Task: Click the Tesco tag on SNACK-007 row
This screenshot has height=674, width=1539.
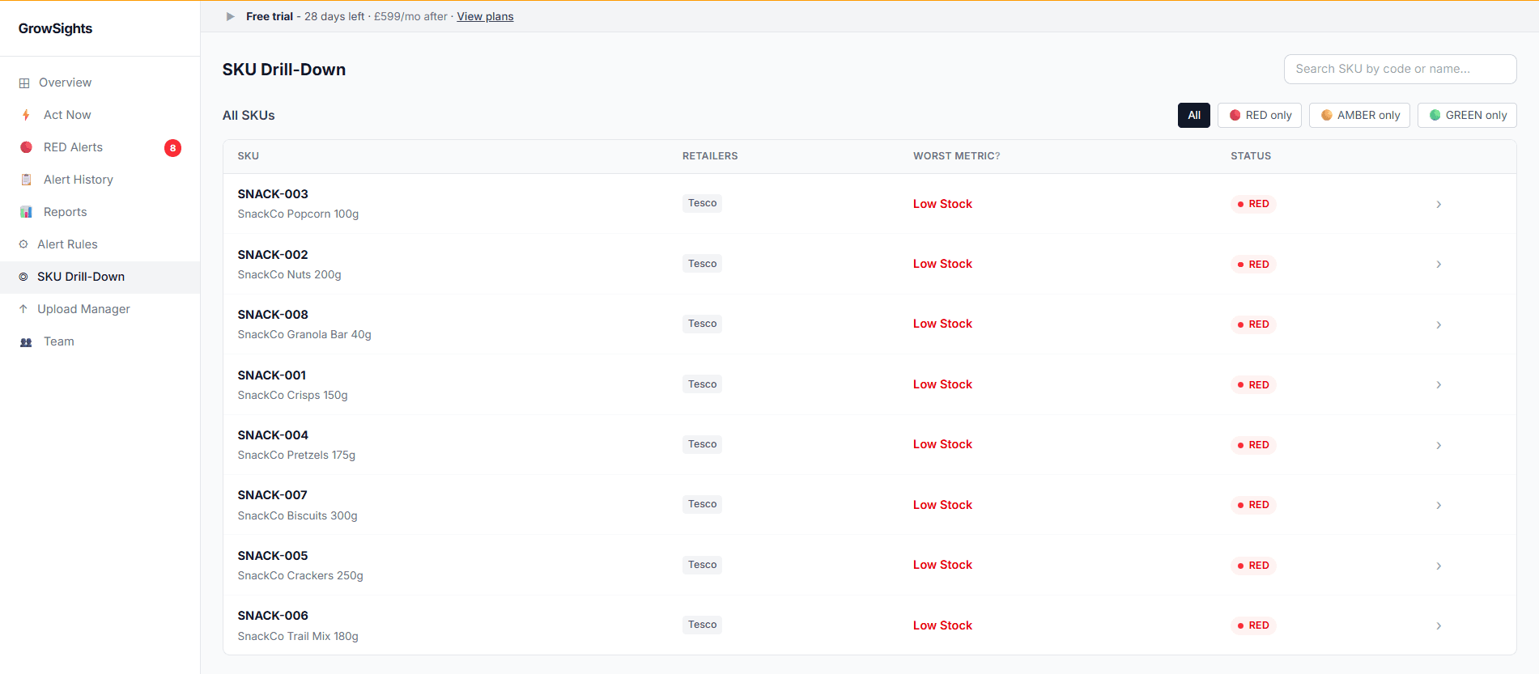Action: tap(702, 504)
